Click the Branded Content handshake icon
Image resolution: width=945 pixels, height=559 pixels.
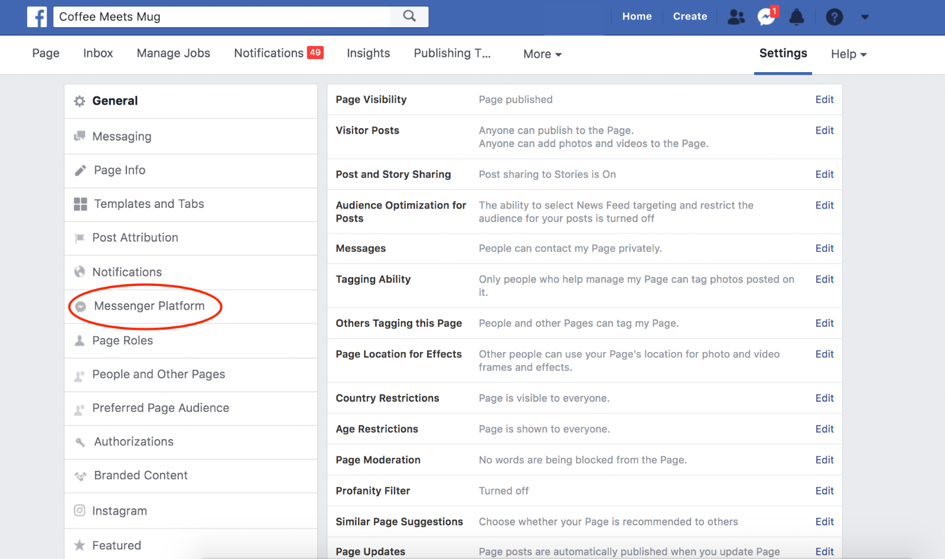point(80,476)
